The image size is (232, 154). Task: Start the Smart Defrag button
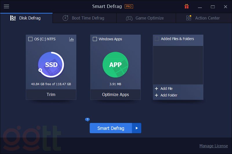[x=111, y=128]
